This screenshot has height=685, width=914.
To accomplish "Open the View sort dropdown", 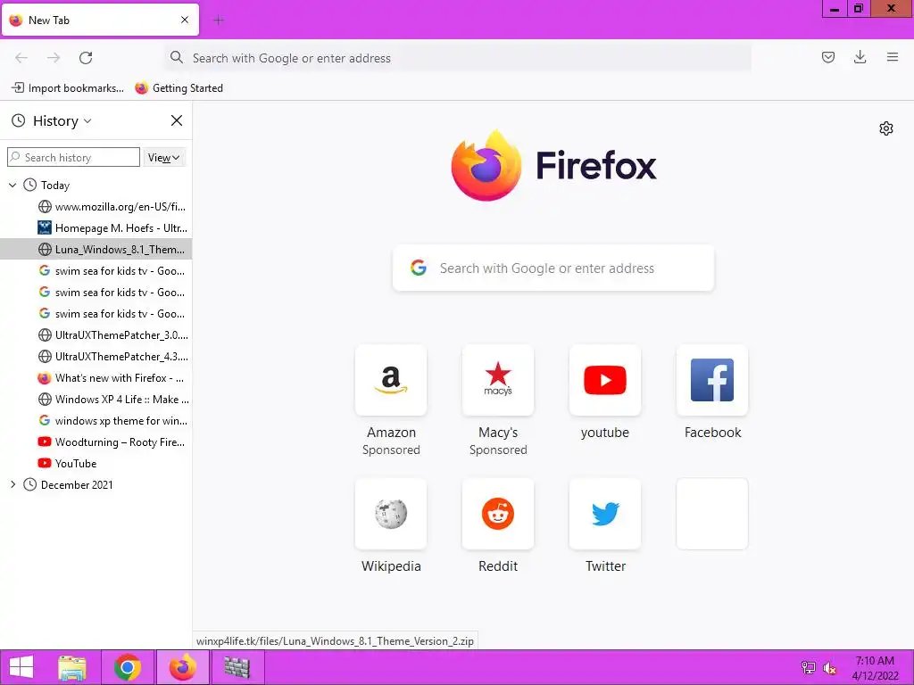I will [164, 157].
